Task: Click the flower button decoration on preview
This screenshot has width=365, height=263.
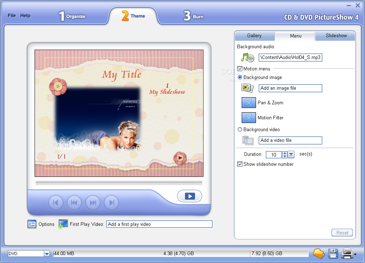Action: pos(58,86)
